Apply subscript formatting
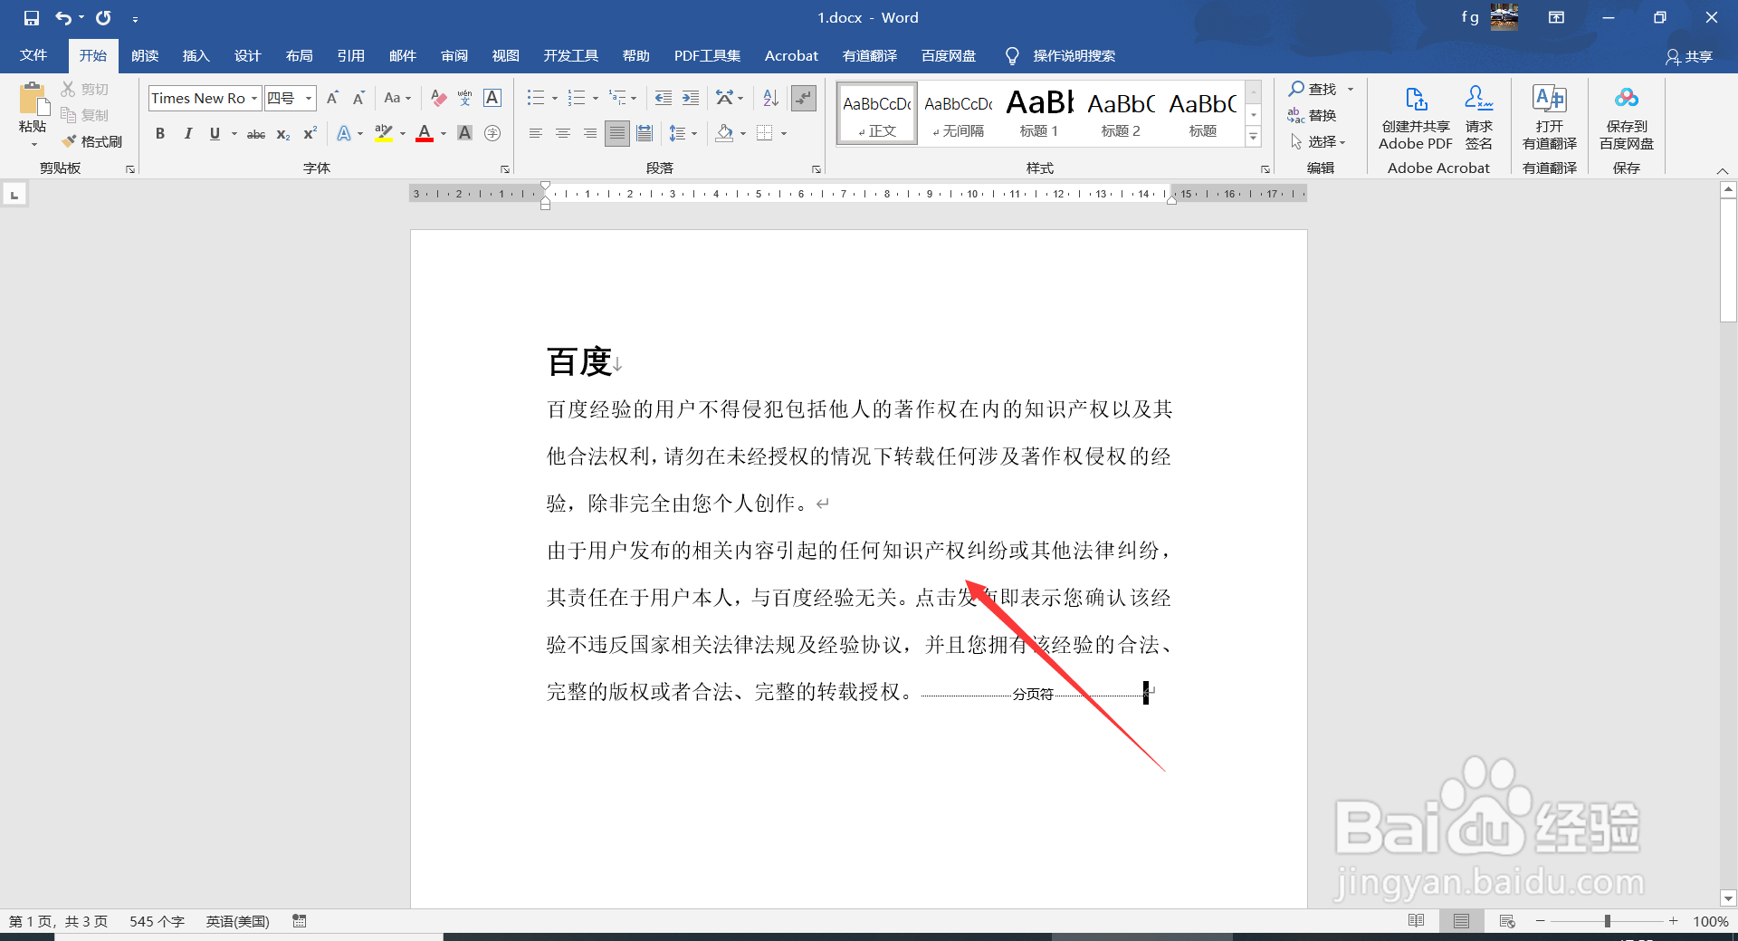 [x=283, y=134]
